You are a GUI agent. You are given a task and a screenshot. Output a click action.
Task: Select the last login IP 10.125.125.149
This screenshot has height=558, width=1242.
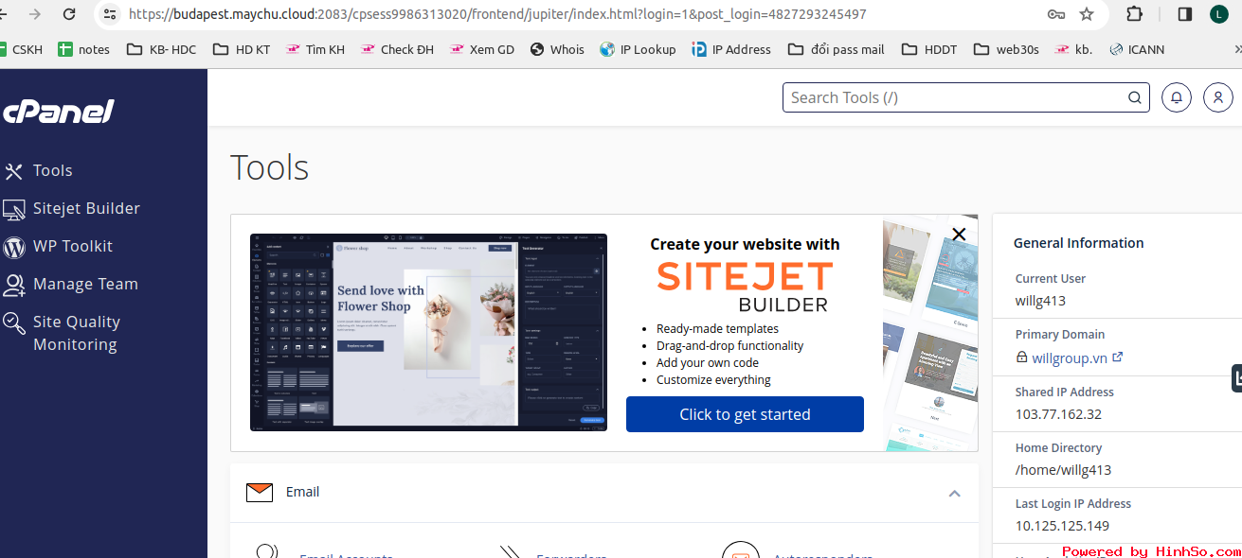[x=1062, y=526]
